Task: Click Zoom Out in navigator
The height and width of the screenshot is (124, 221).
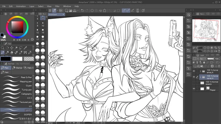Action: (205, 48)
